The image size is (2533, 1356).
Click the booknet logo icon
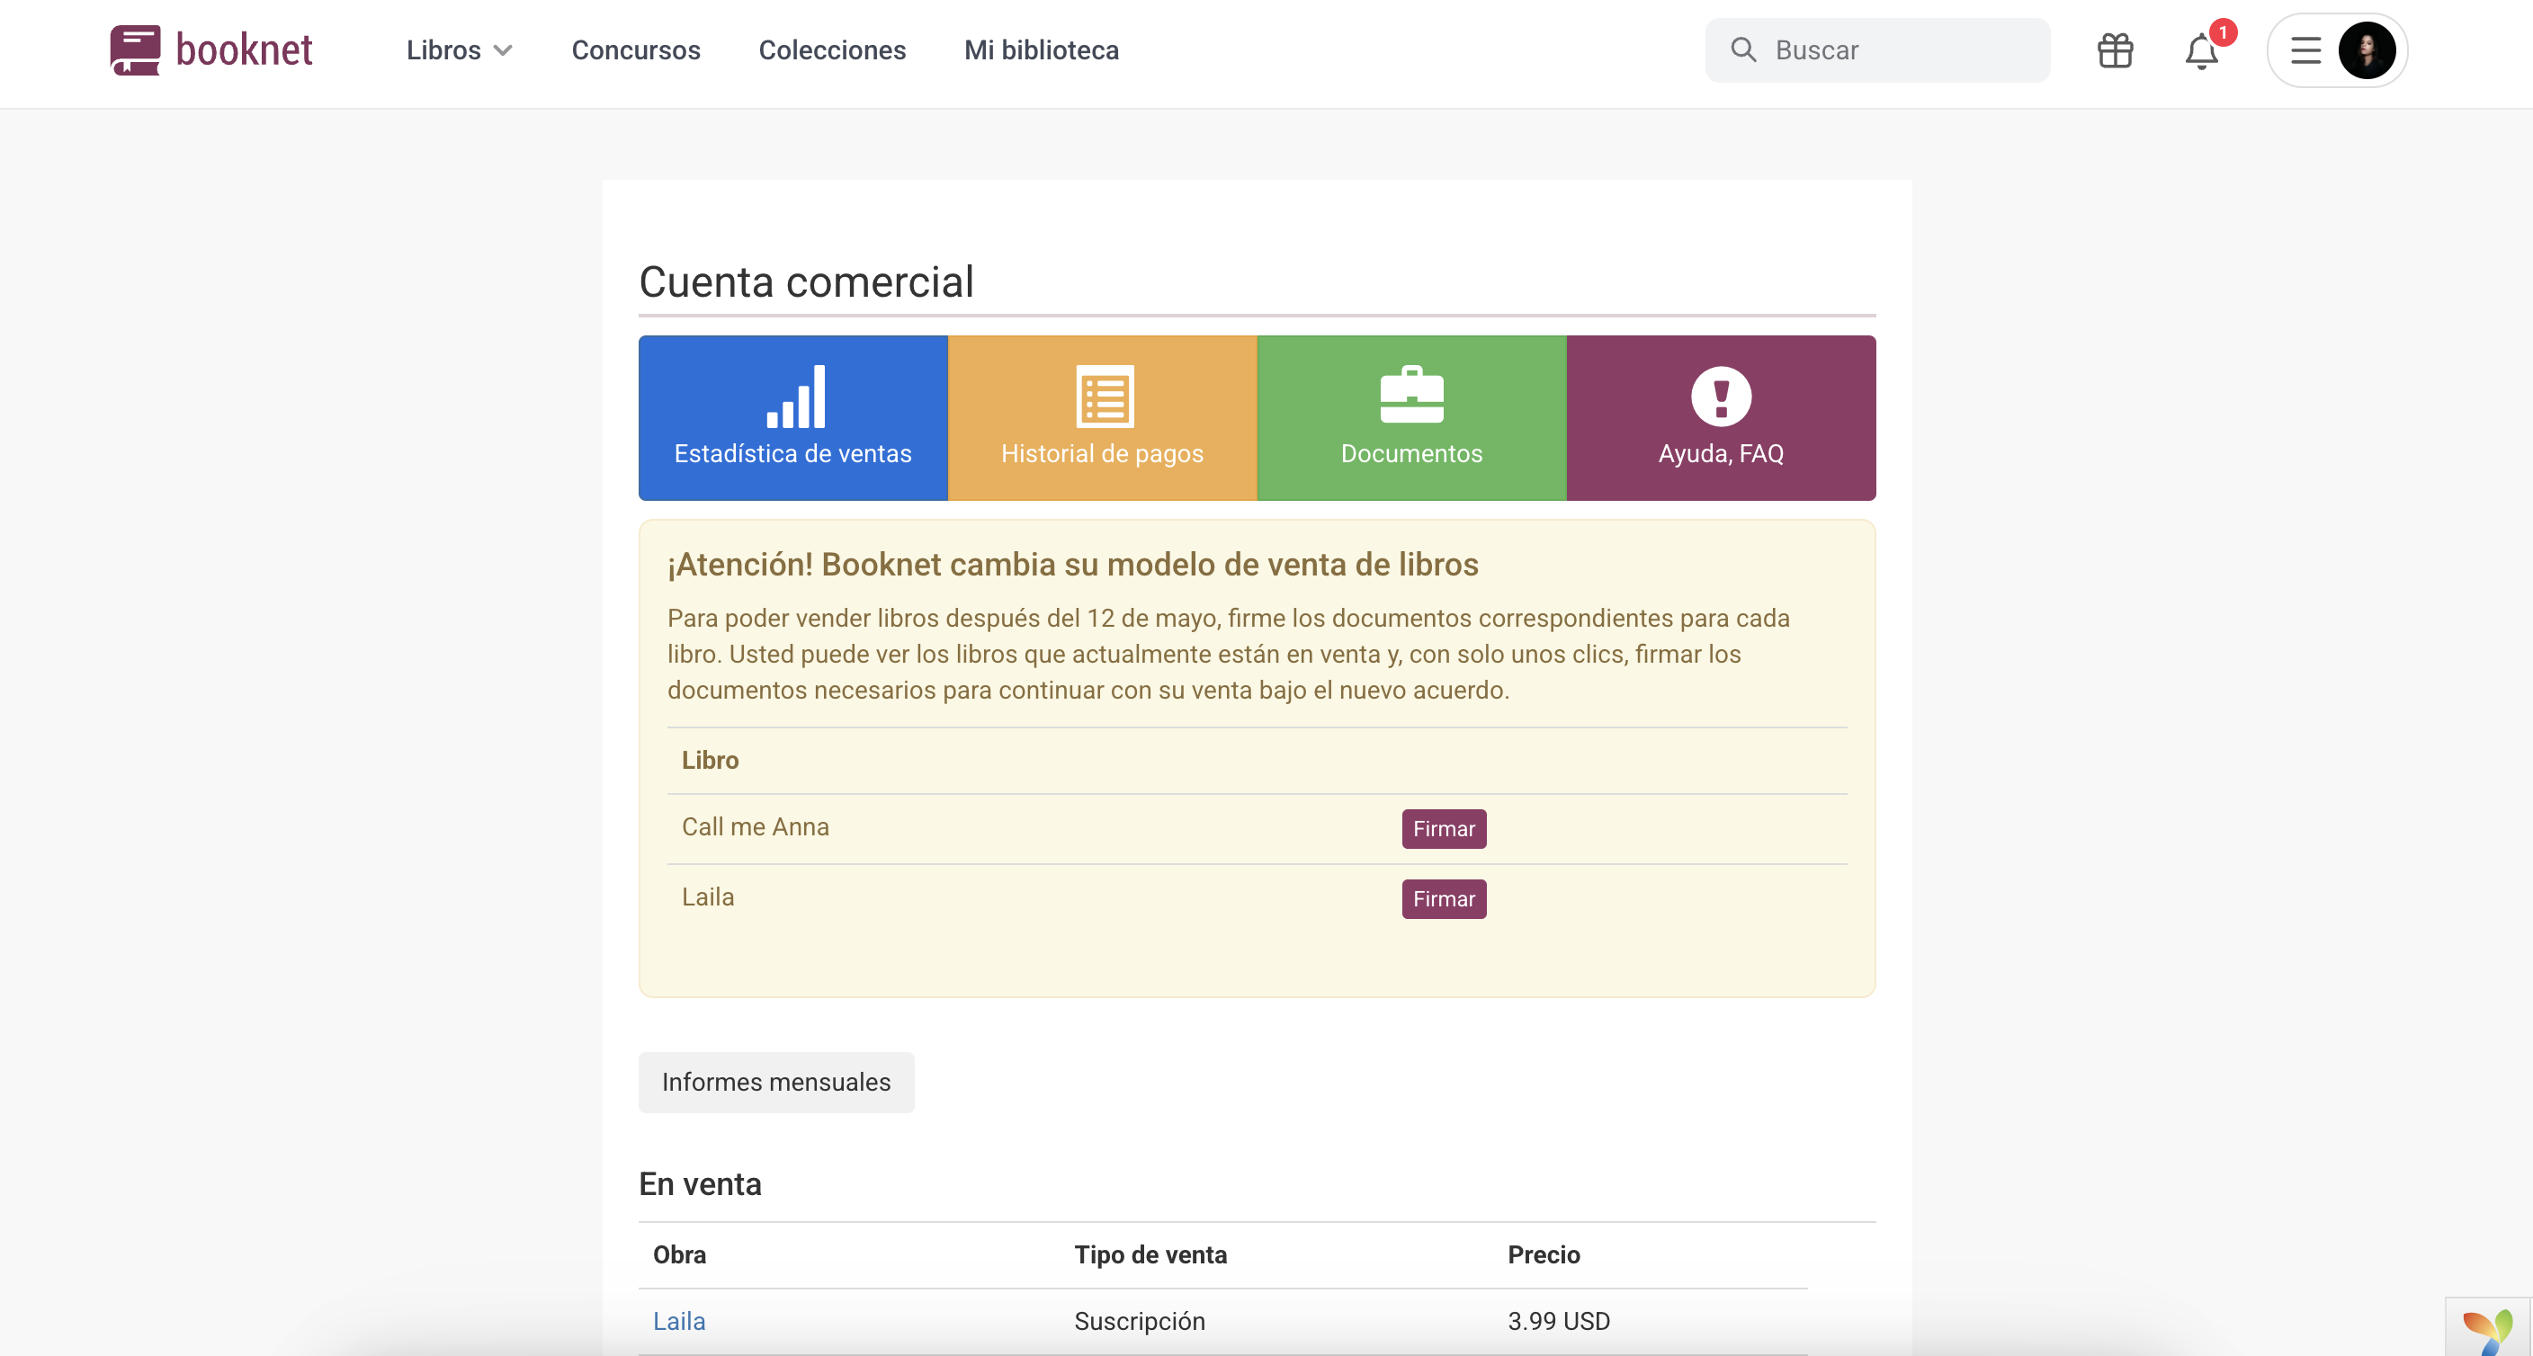point(135,50)
